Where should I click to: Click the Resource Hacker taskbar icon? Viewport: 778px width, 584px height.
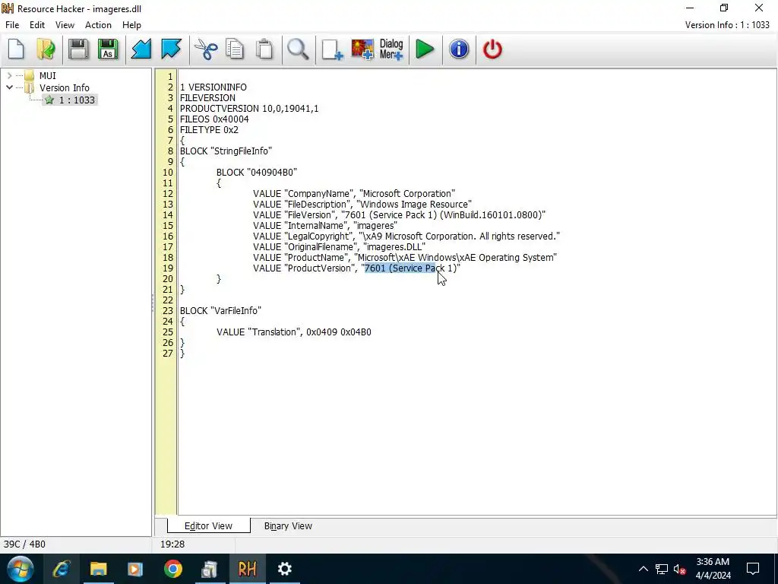247,569
